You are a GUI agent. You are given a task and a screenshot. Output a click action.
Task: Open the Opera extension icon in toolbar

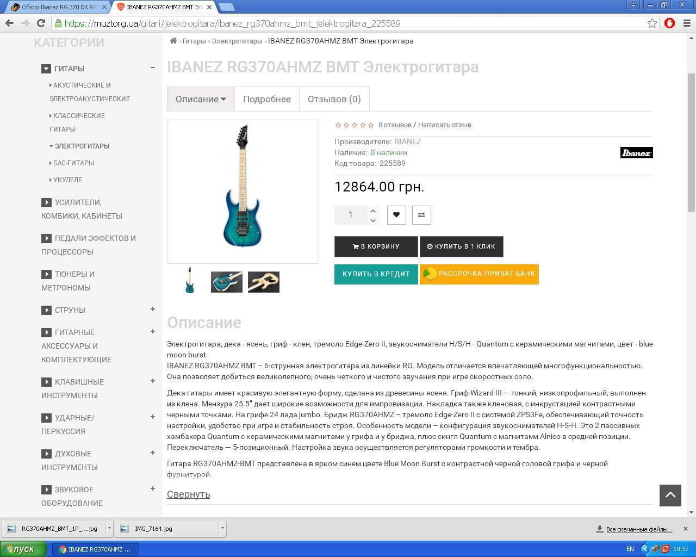[x=670, y=23]
